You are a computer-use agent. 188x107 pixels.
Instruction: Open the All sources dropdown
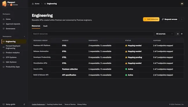(164, 34)
